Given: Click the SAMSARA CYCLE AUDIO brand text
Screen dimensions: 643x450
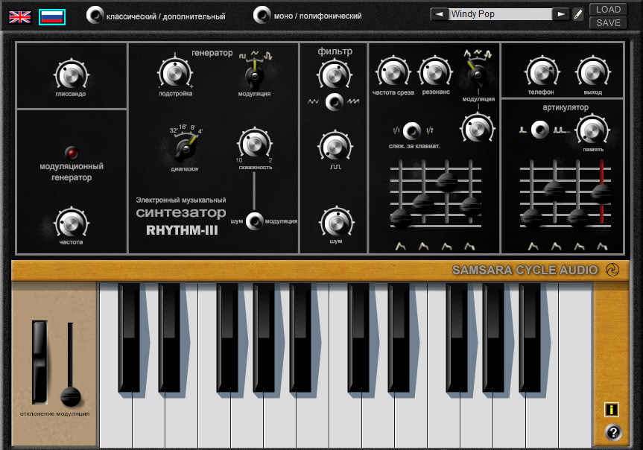Looking at the screenshot, I should click(525, 270).
